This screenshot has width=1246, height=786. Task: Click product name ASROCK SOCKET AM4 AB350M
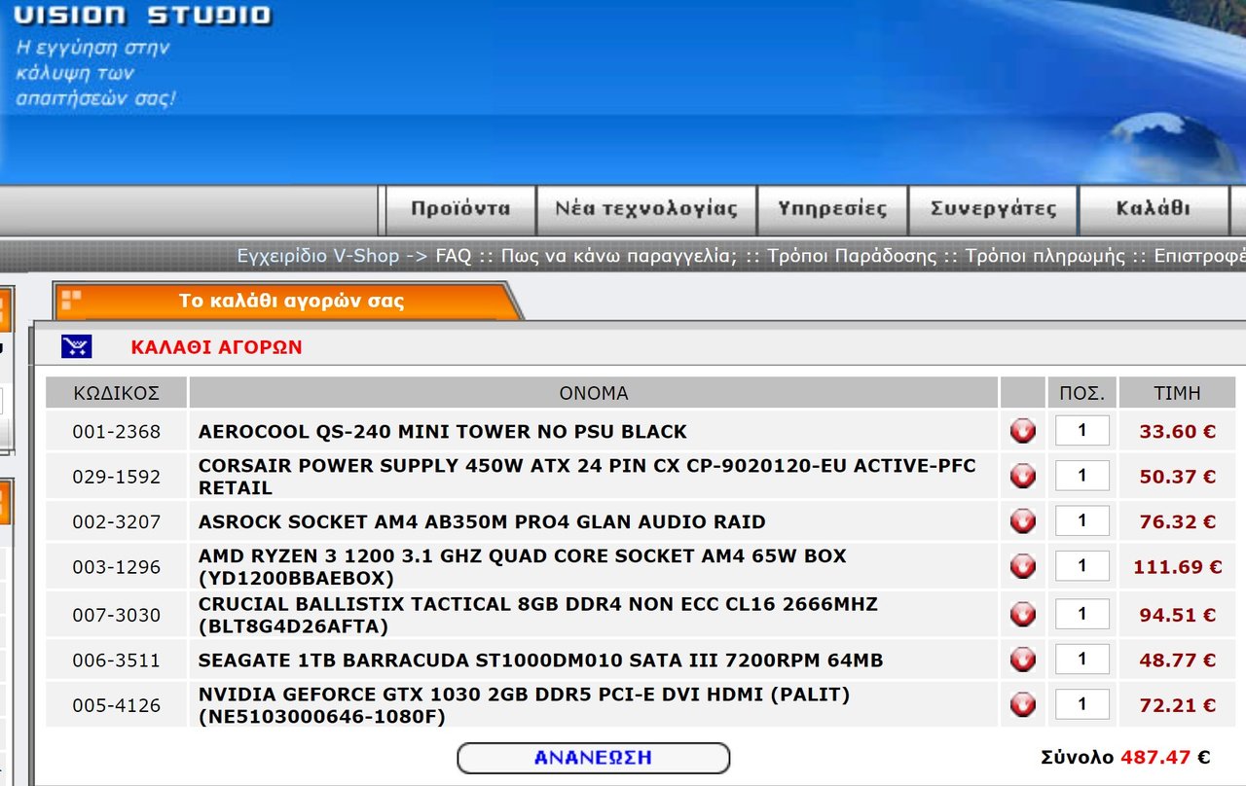pyautogui.click(x=482, y=521)
